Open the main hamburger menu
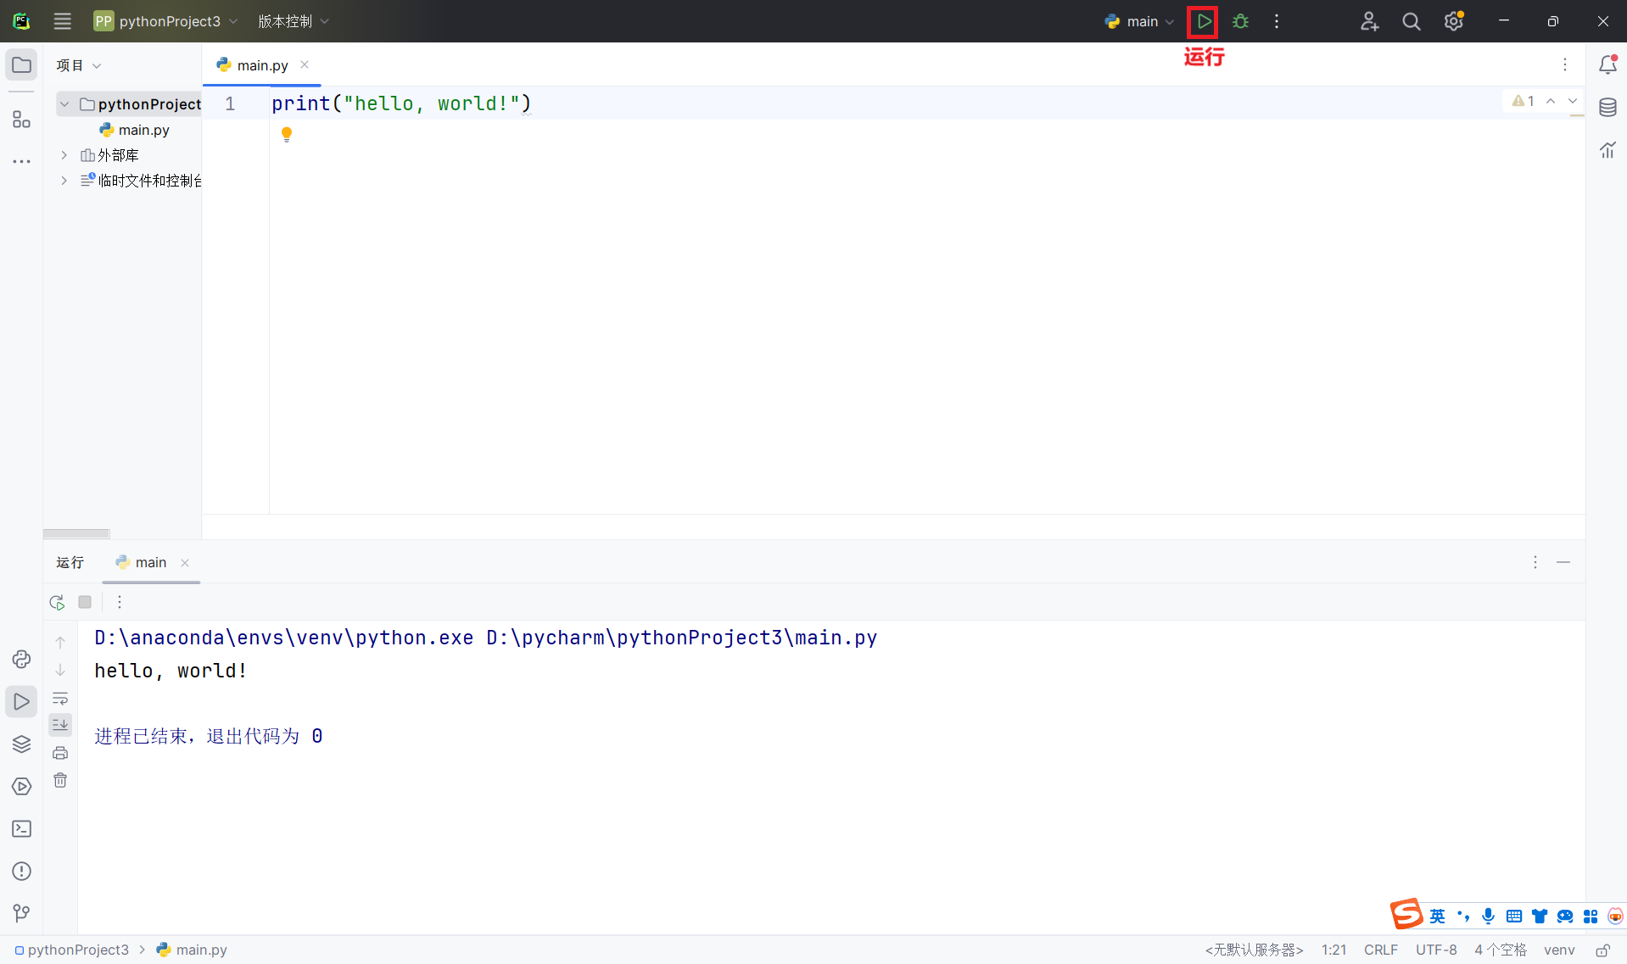 pyautogui.click(x=63, y=21)
